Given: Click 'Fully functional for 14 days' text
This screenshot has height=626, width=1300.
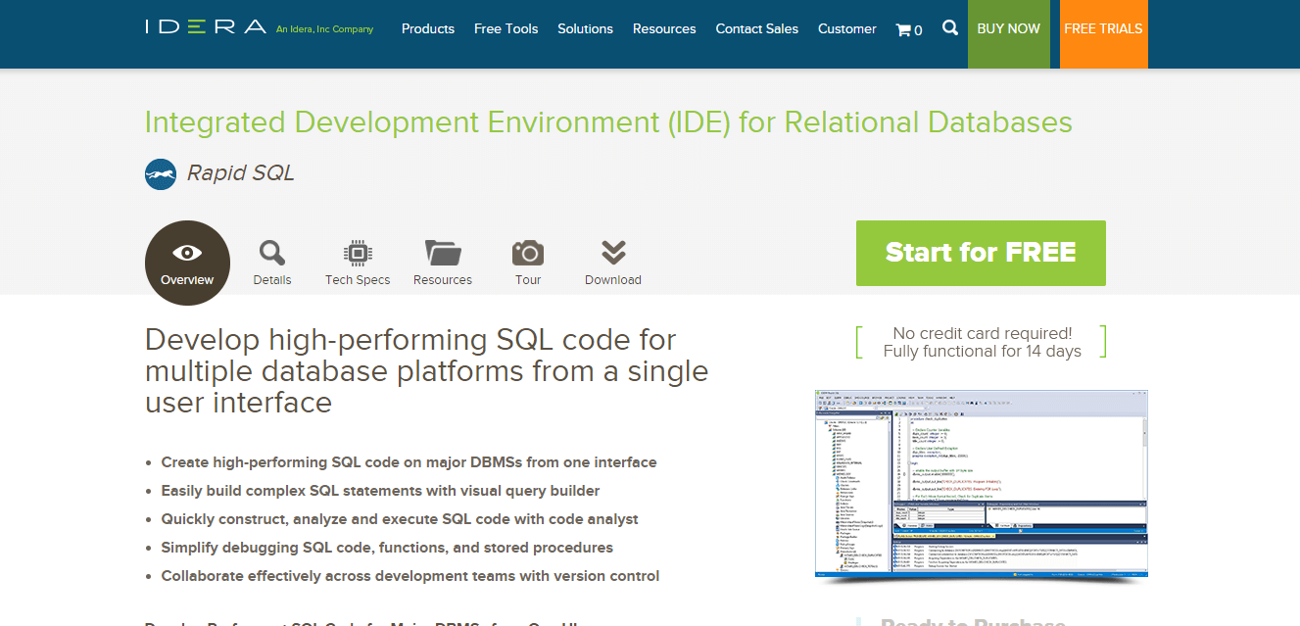Looking at the screenshot, I should pos(983,351).
